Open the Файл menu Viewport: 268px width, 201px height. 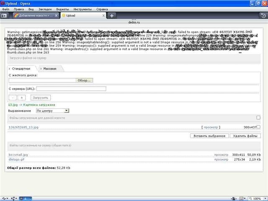click(5, 9)
